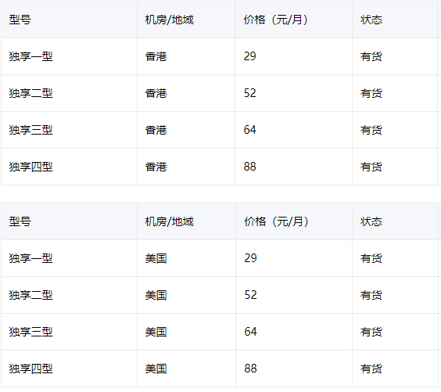
Task: Pick price 64 in the 美国 table
Action: [250, 332]
